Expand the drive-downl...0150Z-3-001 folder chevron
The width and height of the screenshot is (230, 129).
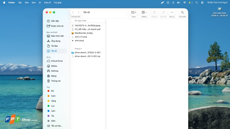(x=101, y=52)
